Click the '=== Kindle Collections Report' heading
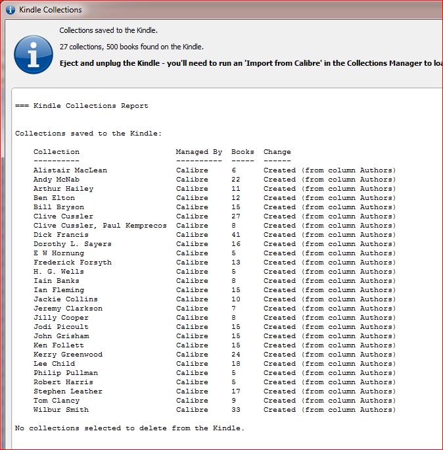 tap(82, 106)
